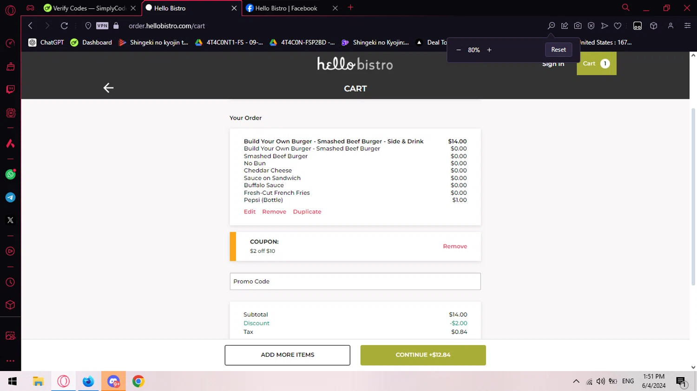Toggle the VPN badge in address bar
The image size is (697, 391).
(102, 26)
